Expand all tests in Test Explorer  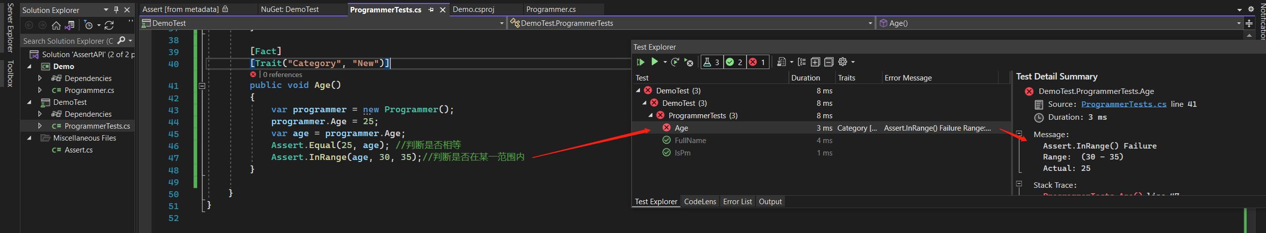point(815,62)
